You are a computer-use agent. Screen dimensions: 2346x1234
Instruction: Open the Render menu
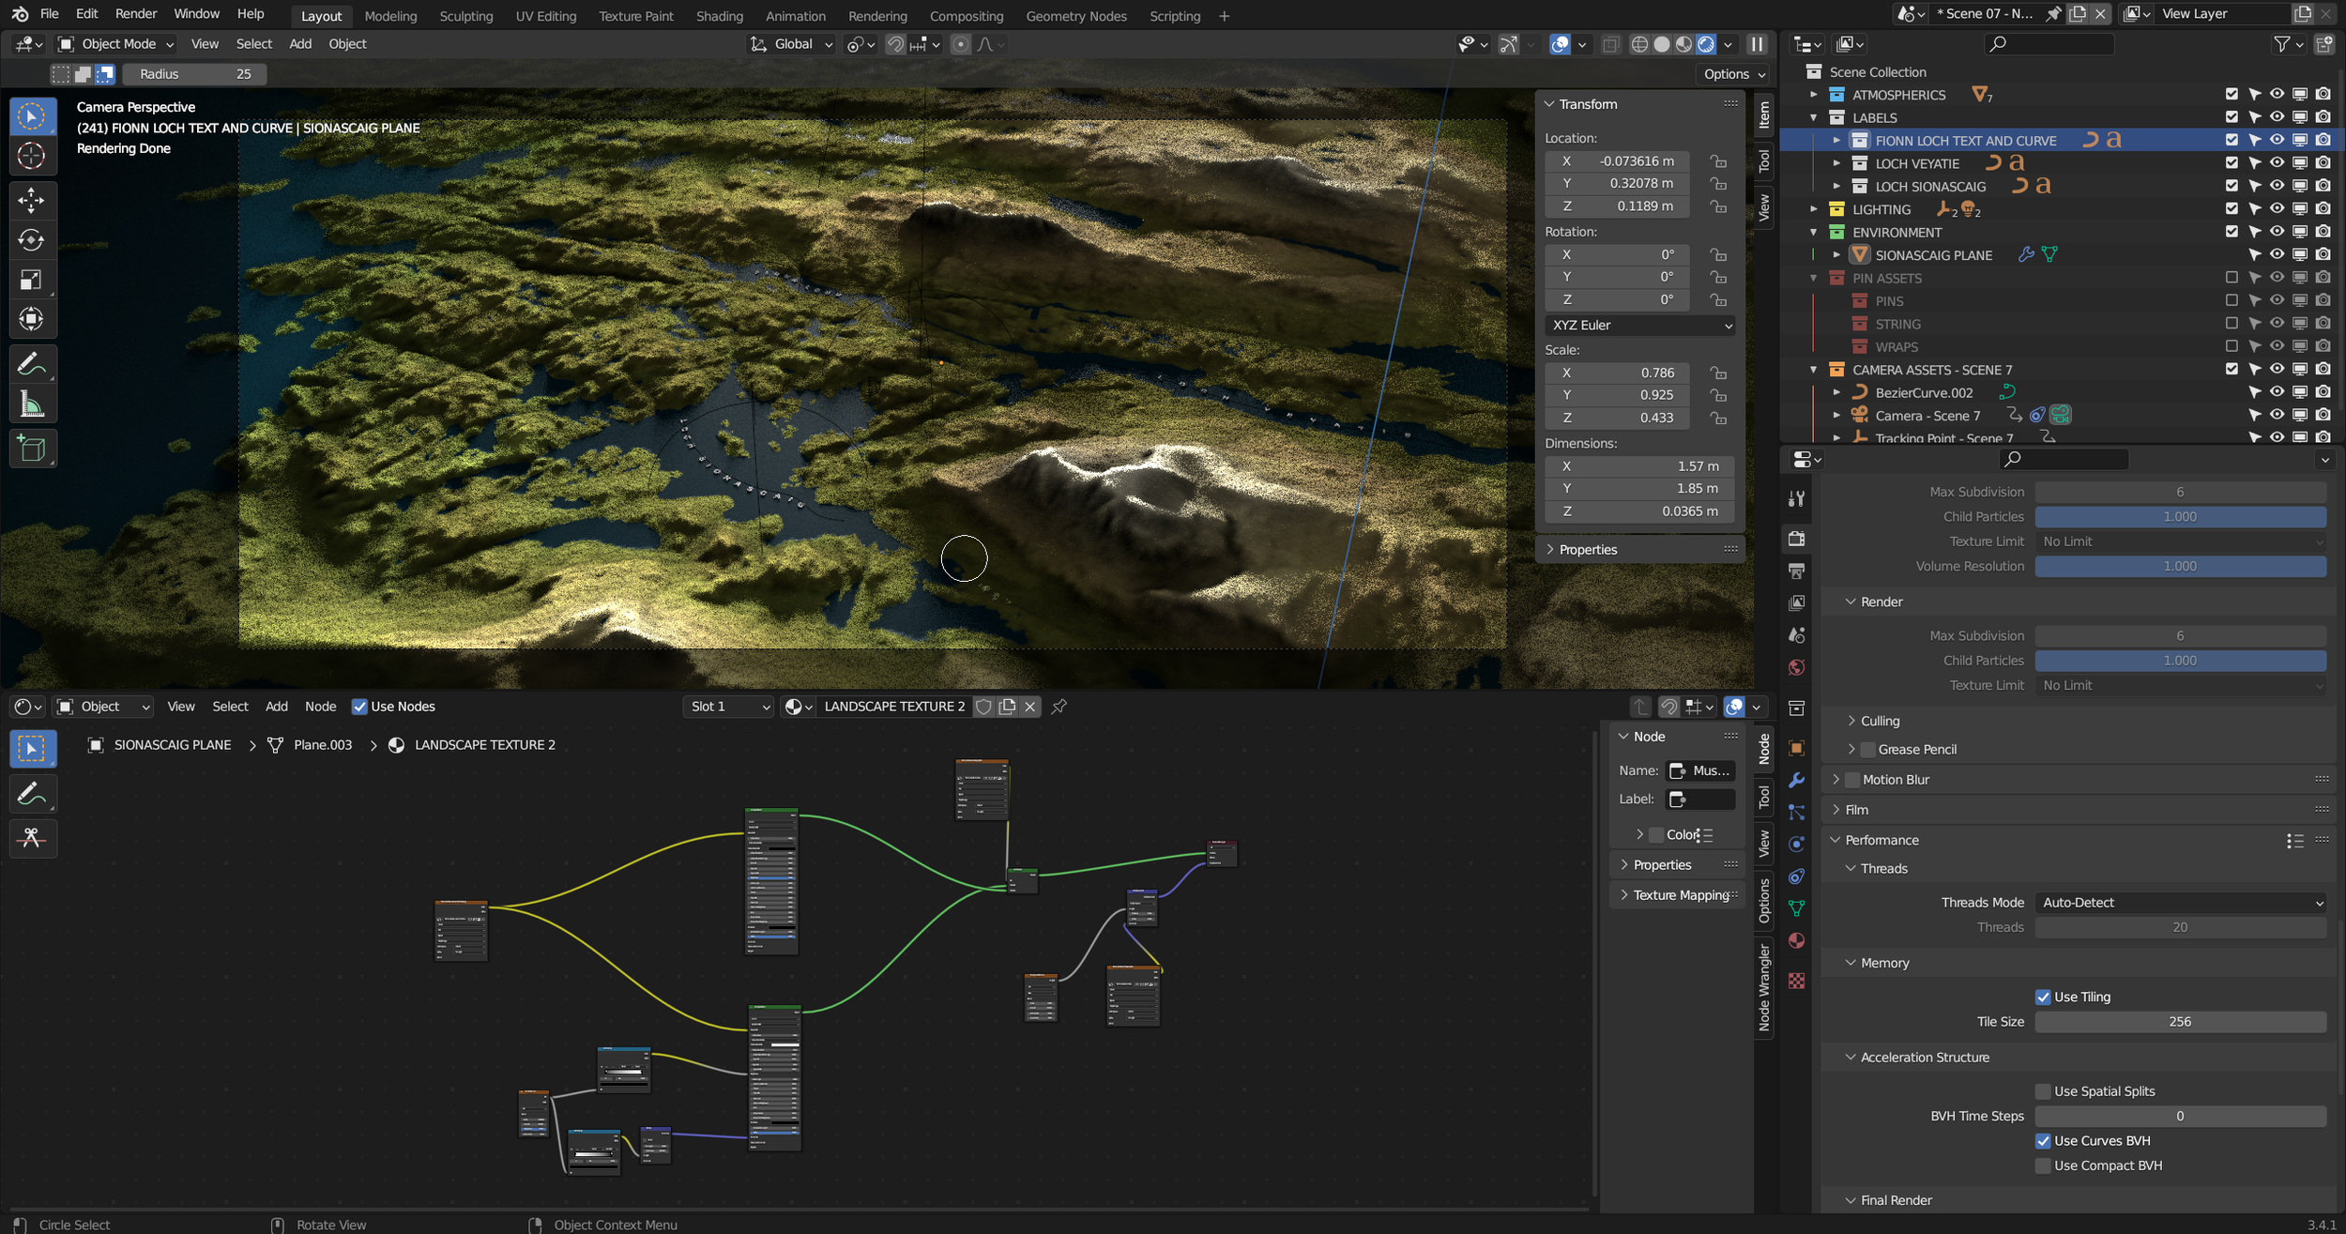tap(135, 14)
